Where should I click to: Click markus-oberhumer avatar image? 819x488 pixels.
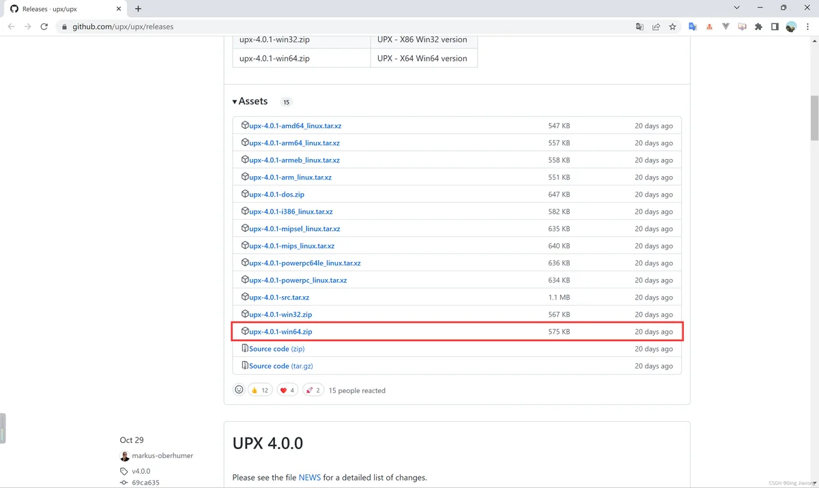(124, 456)
